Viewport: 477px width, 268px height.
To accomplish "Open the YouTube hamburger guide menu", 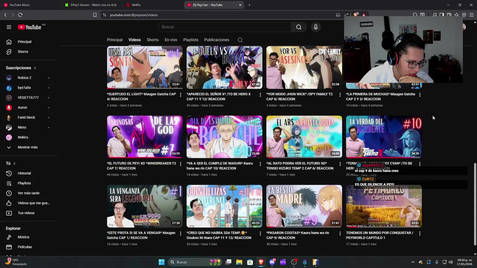I will point(9,27).
